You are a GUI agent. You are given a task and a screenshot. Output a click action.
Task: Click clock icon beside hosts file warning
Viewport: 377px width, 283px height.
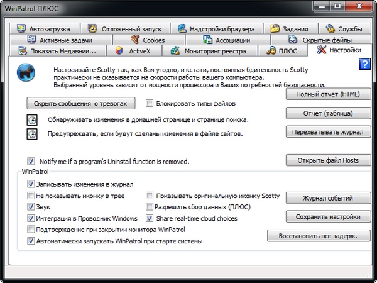(32, 134)
